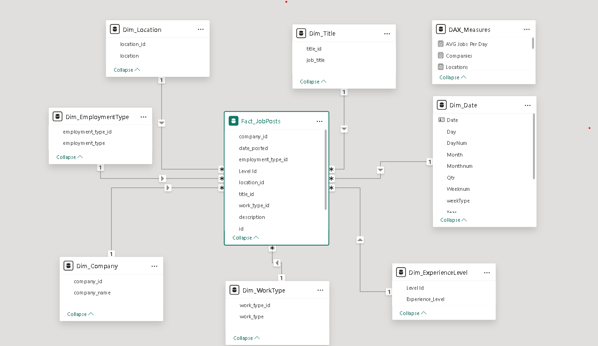Image resolution: width=598 pixels, height=346 pixels.
Task: Select filter direction arrow on Dim_Location relationship
Action: point(161,123)
